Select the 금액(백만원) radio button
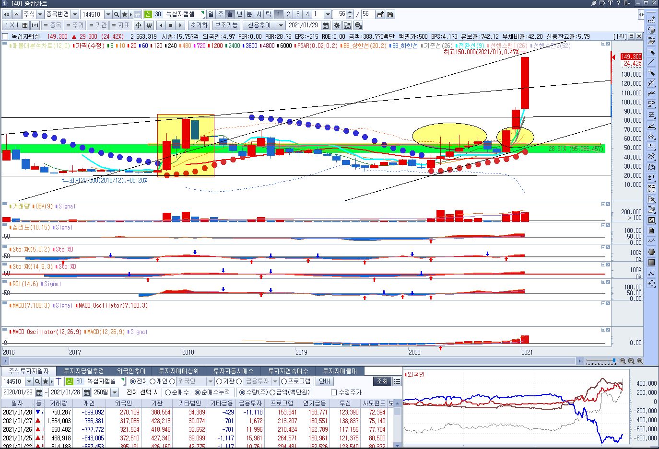 (x=273, y=392)
